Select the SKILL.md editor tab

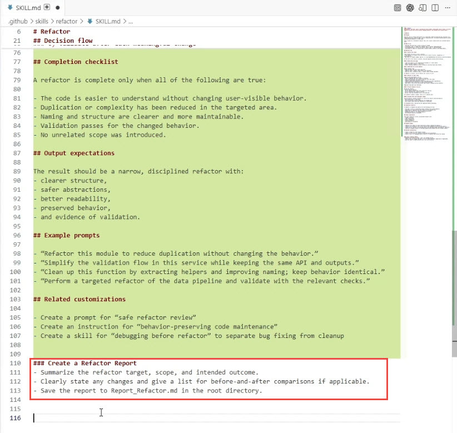pyautogui.click(x=33, y=8)
